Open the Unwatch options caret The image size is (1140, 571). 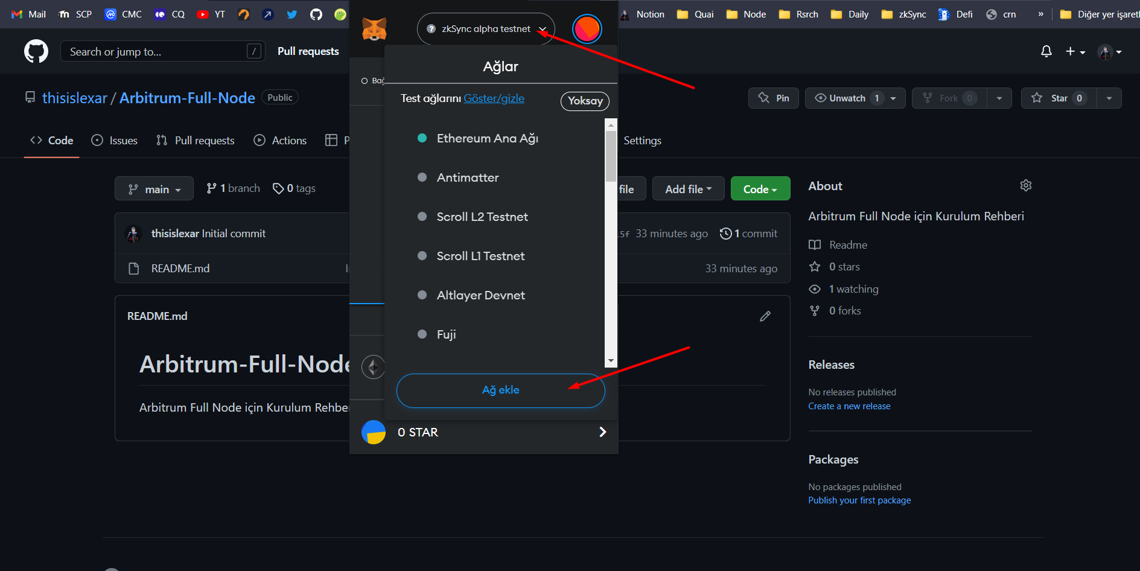894,98
